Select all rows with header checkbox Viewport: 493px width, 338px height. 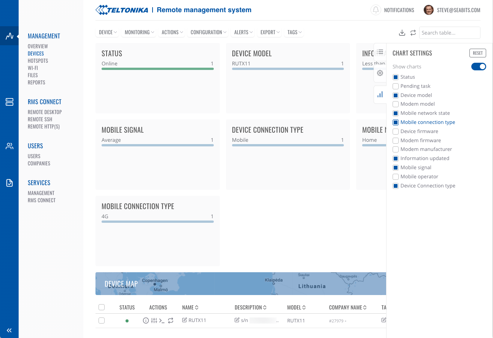tap(102, 307)
